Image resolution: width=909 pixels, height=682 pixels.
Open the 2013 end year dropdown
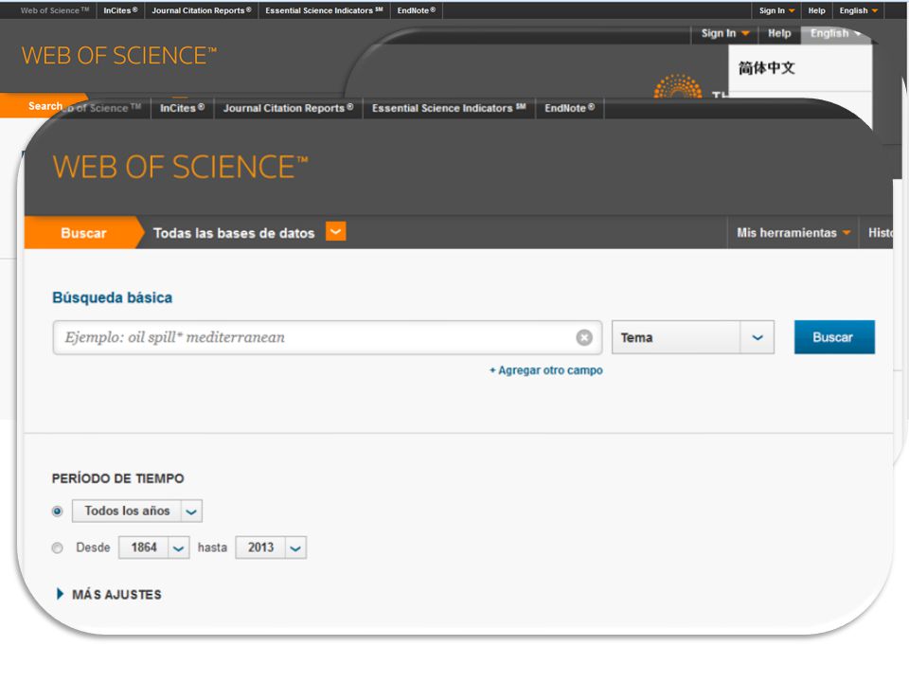point(271,547)
